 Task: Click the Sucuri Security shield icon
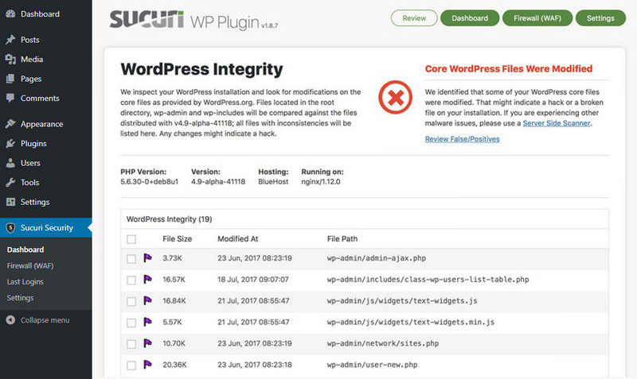click(x=10, y=228)
